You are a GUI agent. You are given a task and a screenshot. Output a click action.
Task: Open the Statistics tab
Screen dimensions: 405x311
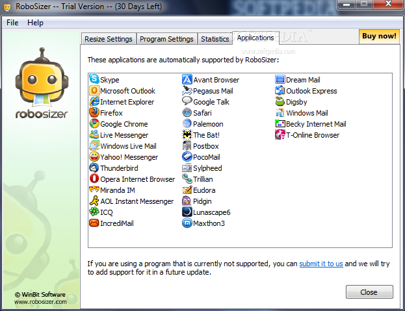coord(215,39)
